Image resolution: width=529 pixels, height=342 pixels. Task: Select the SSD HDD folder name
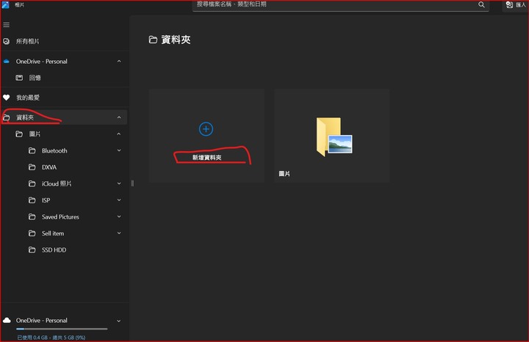pyautogui.click(x=54, y=250)
